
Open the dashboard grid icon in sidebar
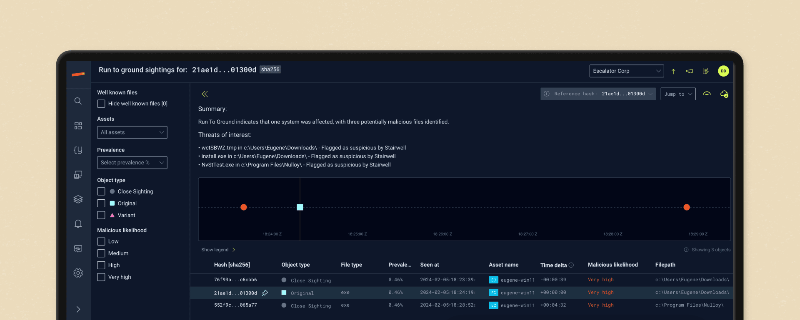(x=78, y=126)
